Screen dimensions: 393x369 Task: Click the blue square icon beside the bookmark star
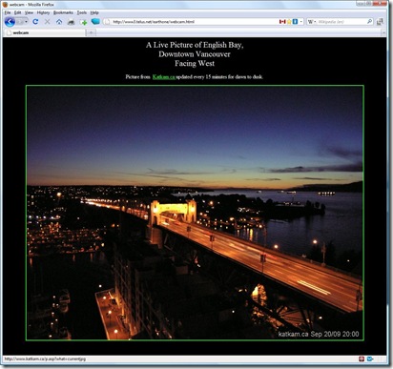(x=295, y=22)
